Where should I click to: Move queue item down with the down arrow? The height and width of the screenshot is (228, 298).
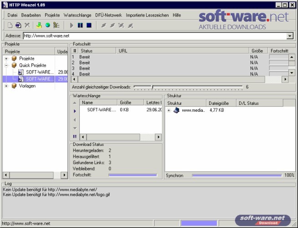(x=75, y=128)
